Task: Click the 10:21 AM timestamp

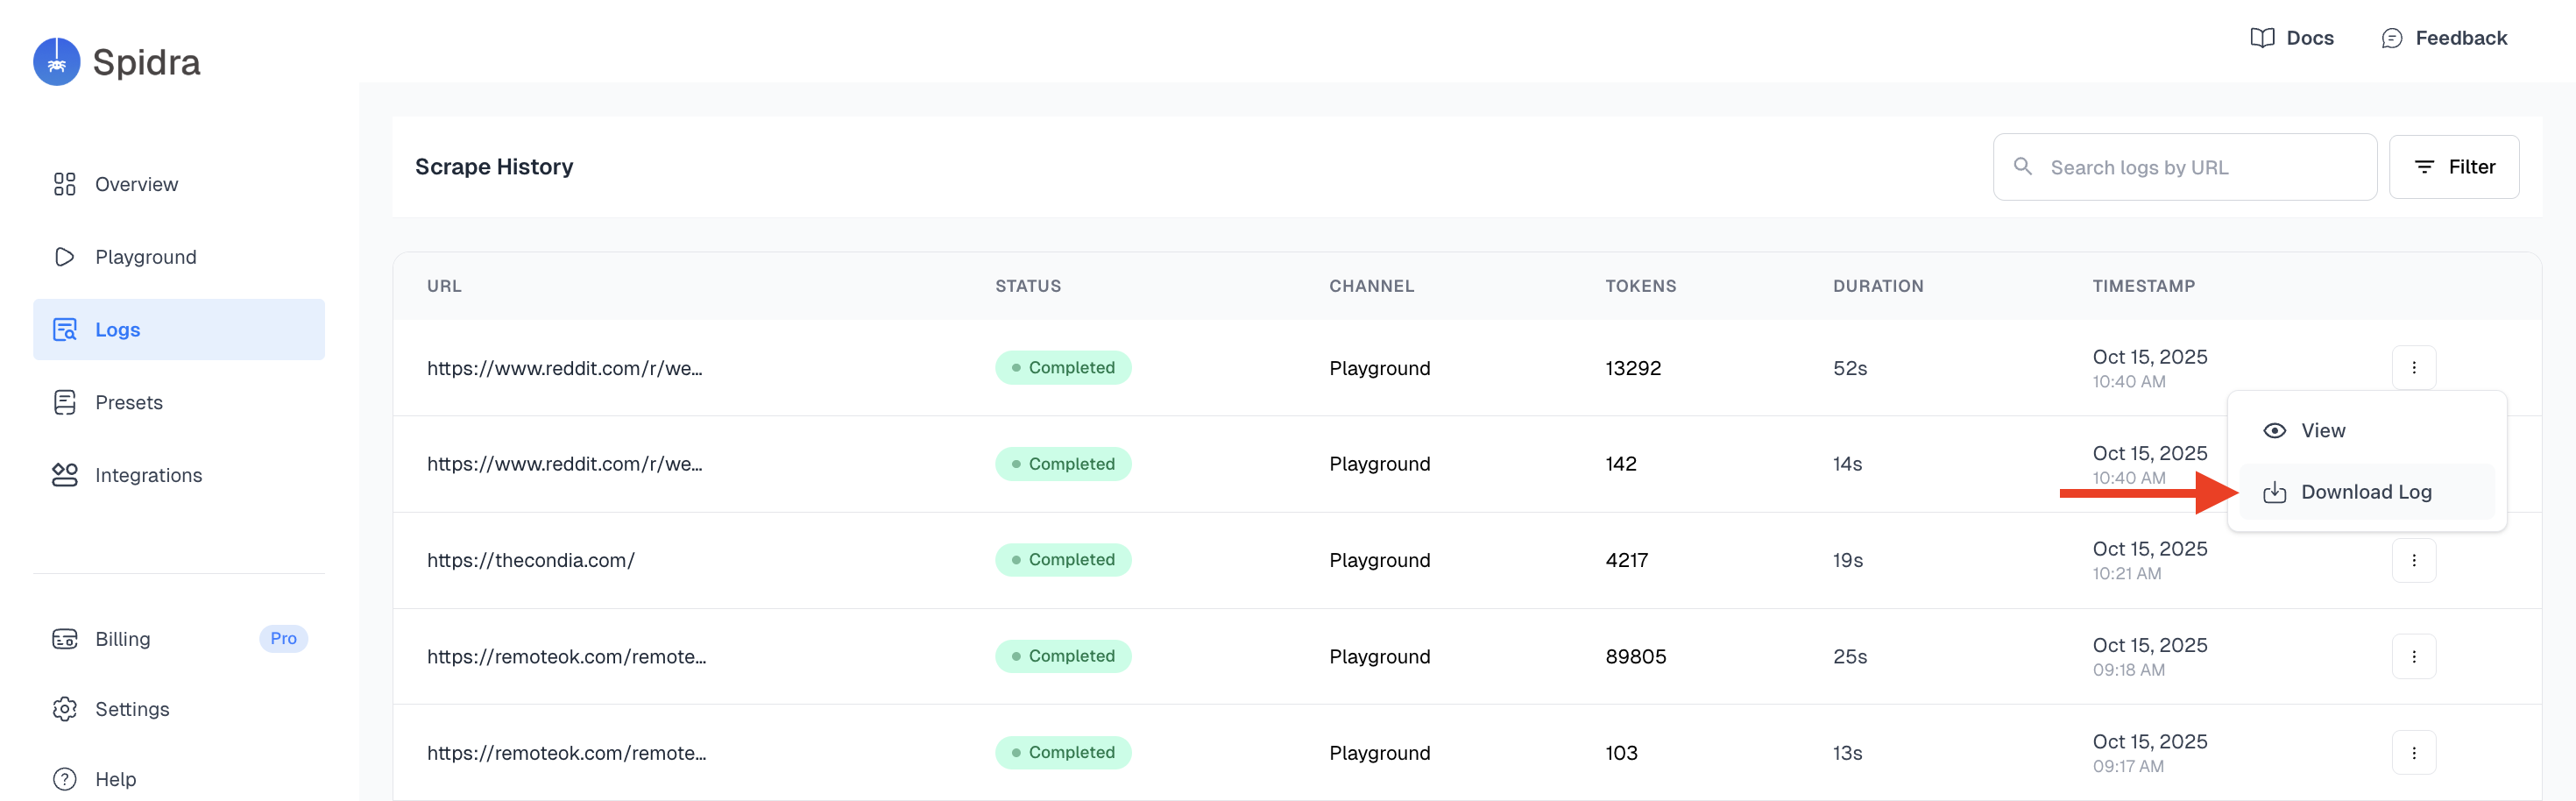Action: (x=2126, y=574)
